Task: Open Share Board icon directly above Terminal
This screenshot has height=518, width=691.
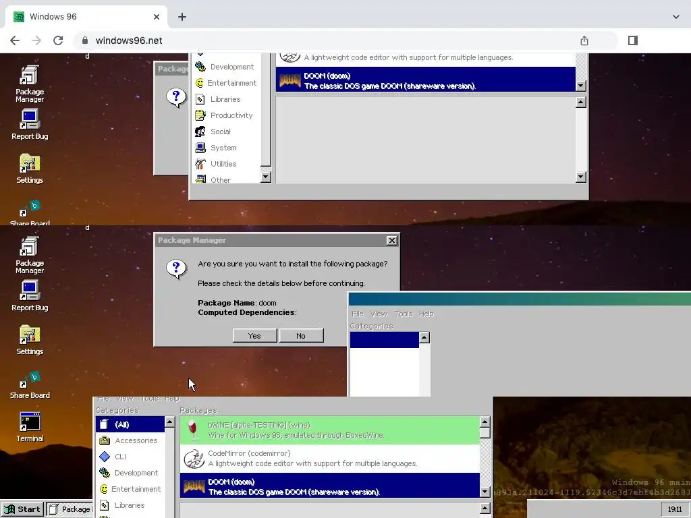Action: click(30, 385)
